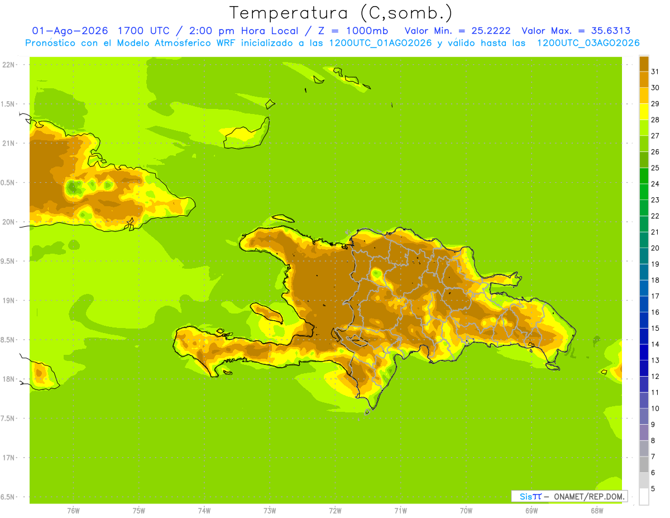670x518 pixels.
Task: Pick the legend swatch between 26 and 27
Action: pos(644,144)
